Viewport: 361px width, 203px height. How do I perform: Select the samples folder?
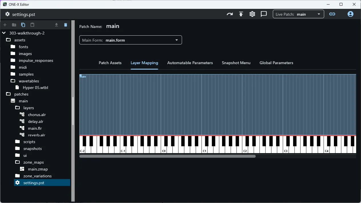pos(26,74)
